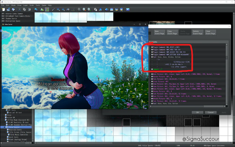Click the Clear Event Page button
The height and width of the screenshot is (147, 235).
[x=210, y=32]
